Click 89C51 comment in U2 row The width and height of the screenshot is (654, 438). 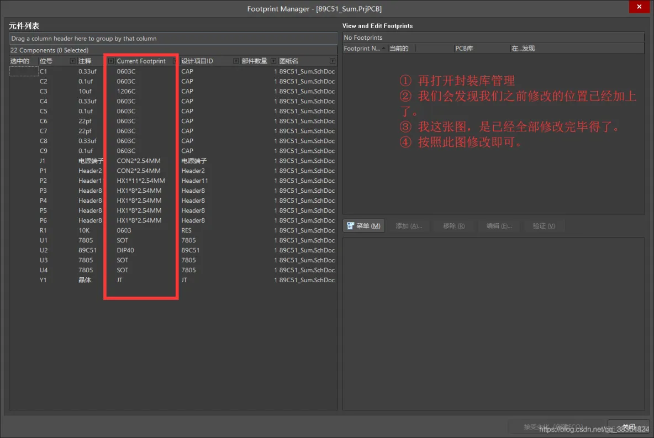point(88,250)
